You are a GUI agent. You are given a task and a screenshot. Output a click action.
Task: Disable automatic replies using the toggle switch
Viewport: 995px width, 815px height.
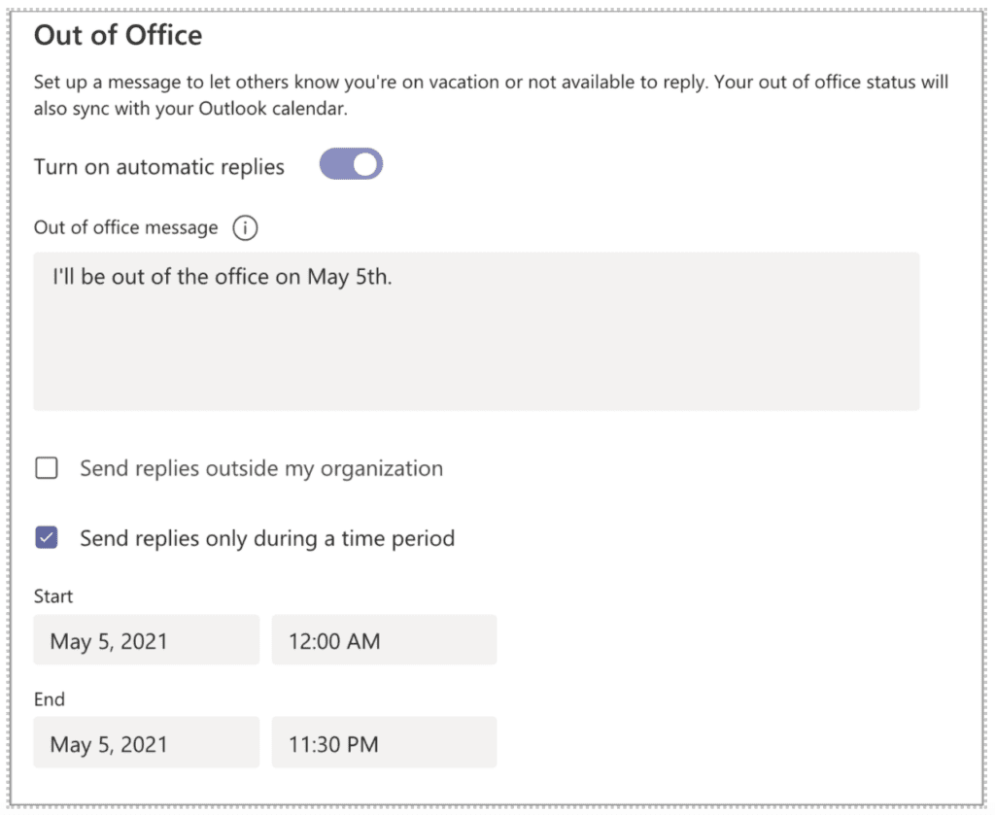[351, 164]
